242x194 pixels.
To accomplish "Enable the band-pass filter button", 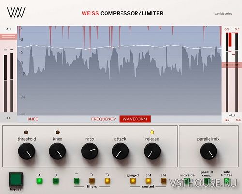I will click(107, 181).
